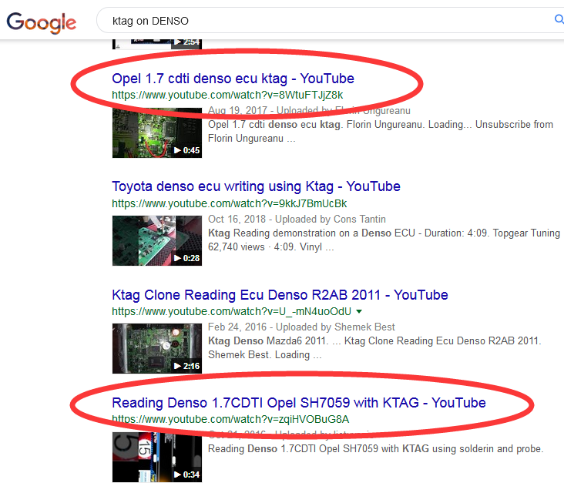Screen dimensions: 564x493
Task: Click the search magnifier icon
Action: tap(559, 19)
